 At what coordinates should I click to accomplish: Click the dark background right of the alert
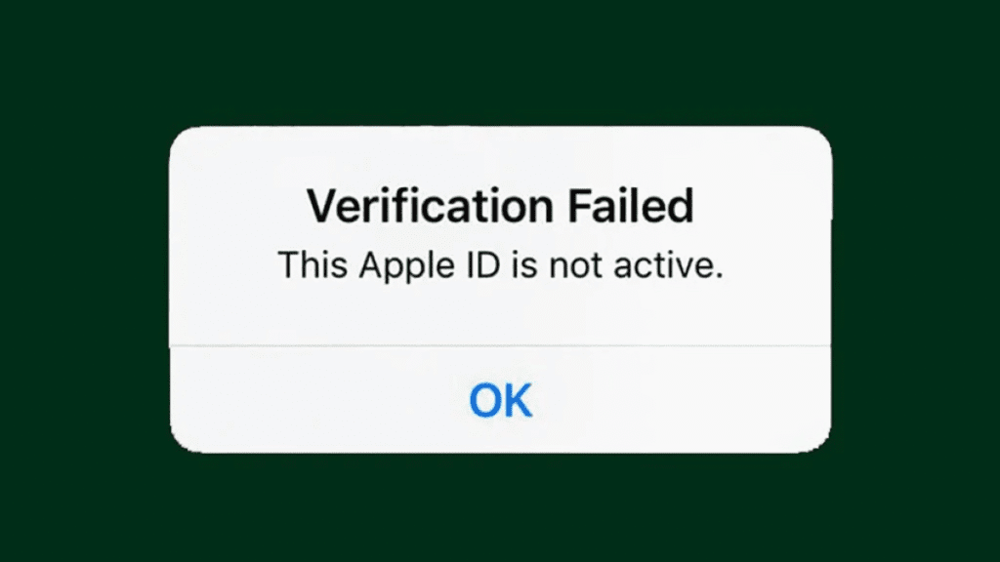(916, 290)
